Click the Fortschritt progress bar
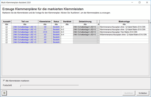This screenshot has width=151, height=97. point(49,86)
